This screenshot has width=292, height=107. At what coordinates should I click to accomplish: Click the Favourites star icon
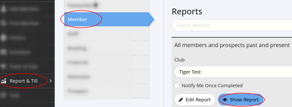pyautogui.click(x=95, y=5)
